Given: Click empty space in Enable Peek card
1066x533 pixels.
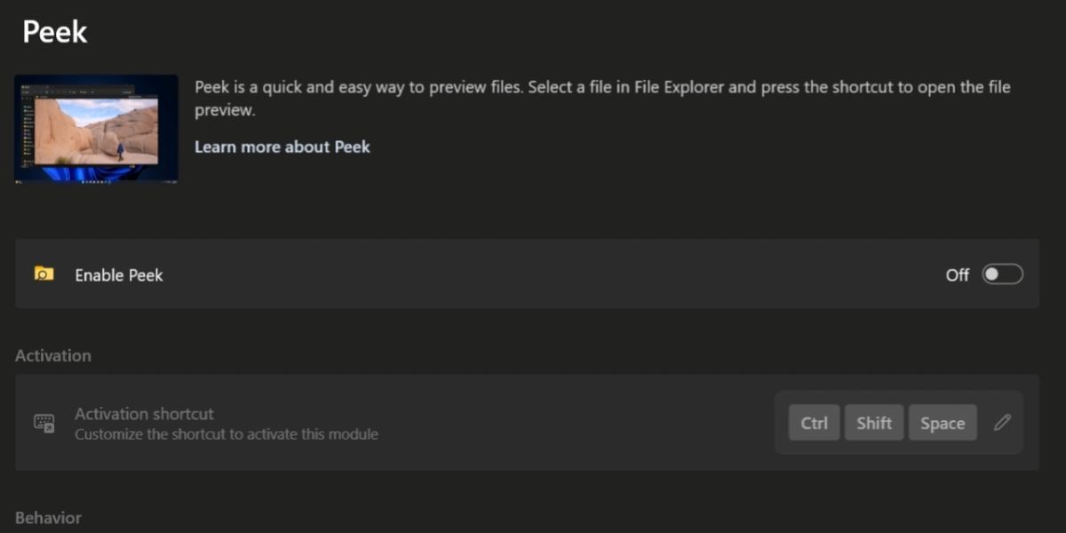Looking at the screenshot, I should (x=533, y=274).
